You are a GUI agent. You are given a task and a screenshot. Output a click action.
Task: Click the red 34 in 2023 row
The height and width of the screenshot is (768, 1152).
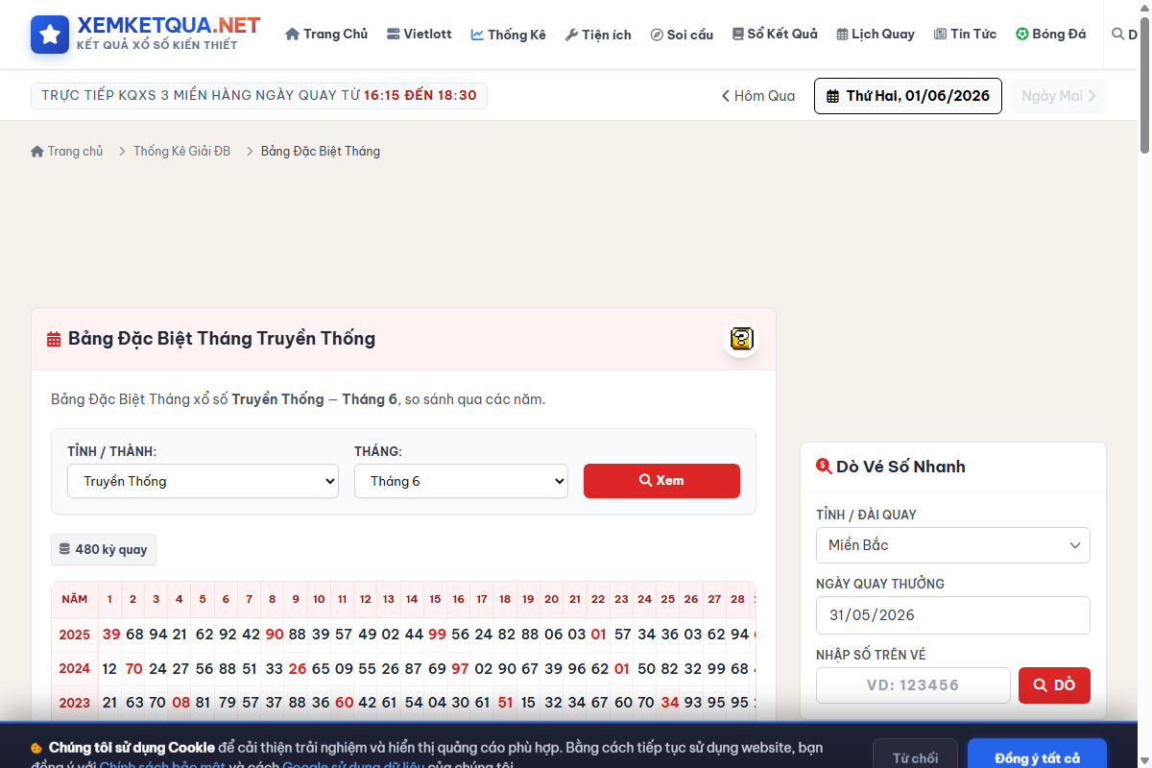pyautogui.click(x=669, y=703)
